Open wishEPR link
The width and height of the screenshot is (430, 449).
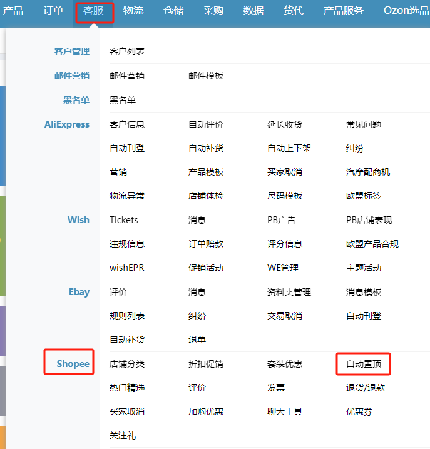(x=126, y=268)
